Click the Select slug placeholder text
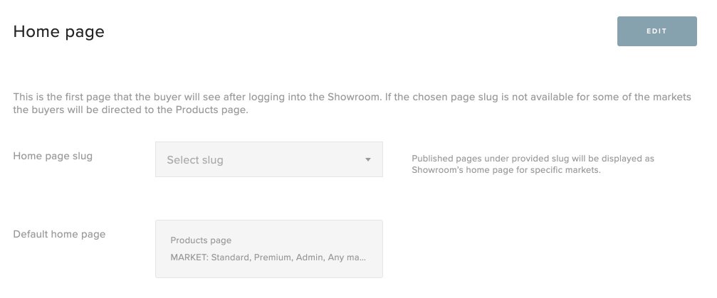 tap(195, 160)
